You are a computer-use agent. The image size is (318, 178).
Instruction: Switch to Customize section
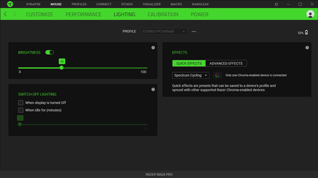coord(40,14)
